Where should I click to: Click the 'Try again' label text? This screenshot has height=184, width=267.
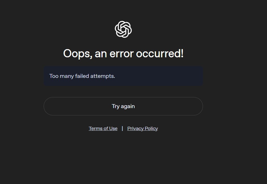click(x=123, y=106)
